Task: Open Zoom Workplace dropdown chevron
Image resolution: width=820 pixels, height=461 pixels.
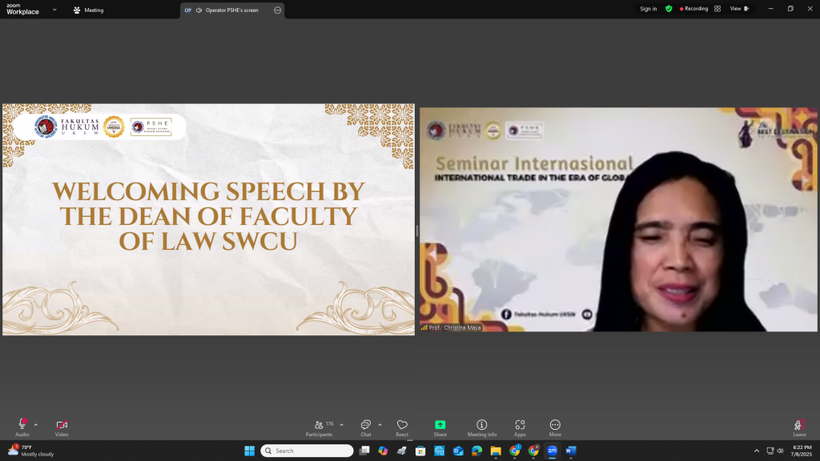Action: (54, 10)
